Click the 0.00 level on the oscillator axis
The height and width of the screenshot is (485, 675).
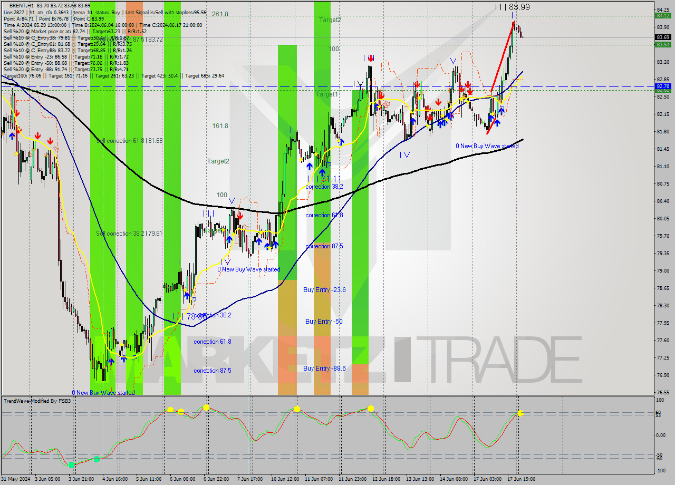point(661,435)
